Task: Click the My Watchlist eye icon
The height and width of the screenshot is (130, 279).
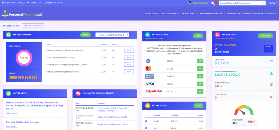Action: pyautogui.click(x=148, y=106)
